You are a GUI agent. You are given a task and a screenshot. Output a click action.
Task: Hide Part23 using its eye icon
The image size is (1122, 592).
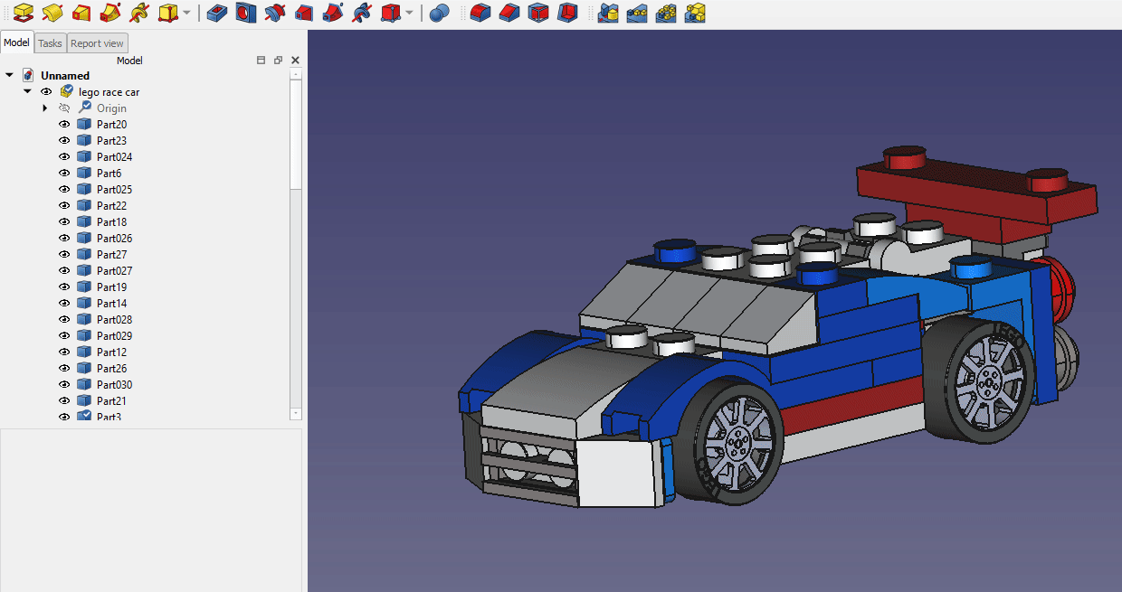point(64,141)
